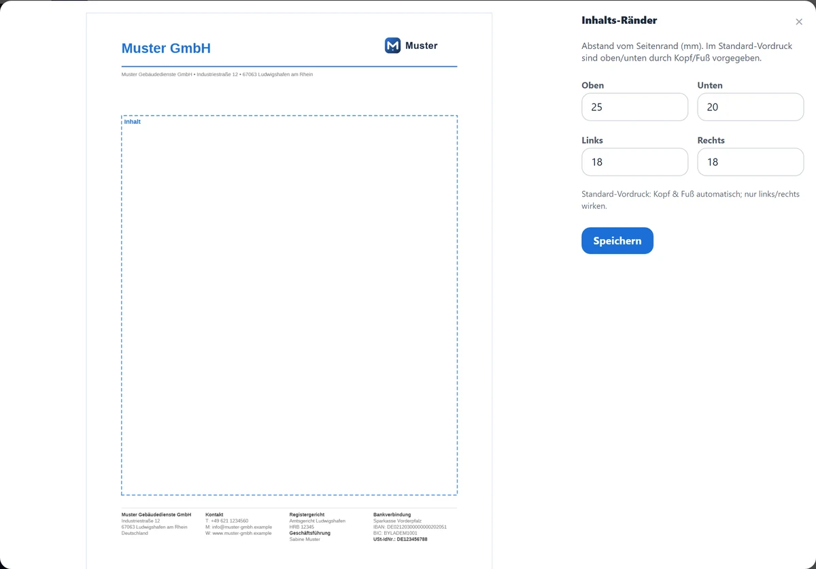
Task: Click the blue "Muster GmbH" letterhead title
Action: (166, 48)
